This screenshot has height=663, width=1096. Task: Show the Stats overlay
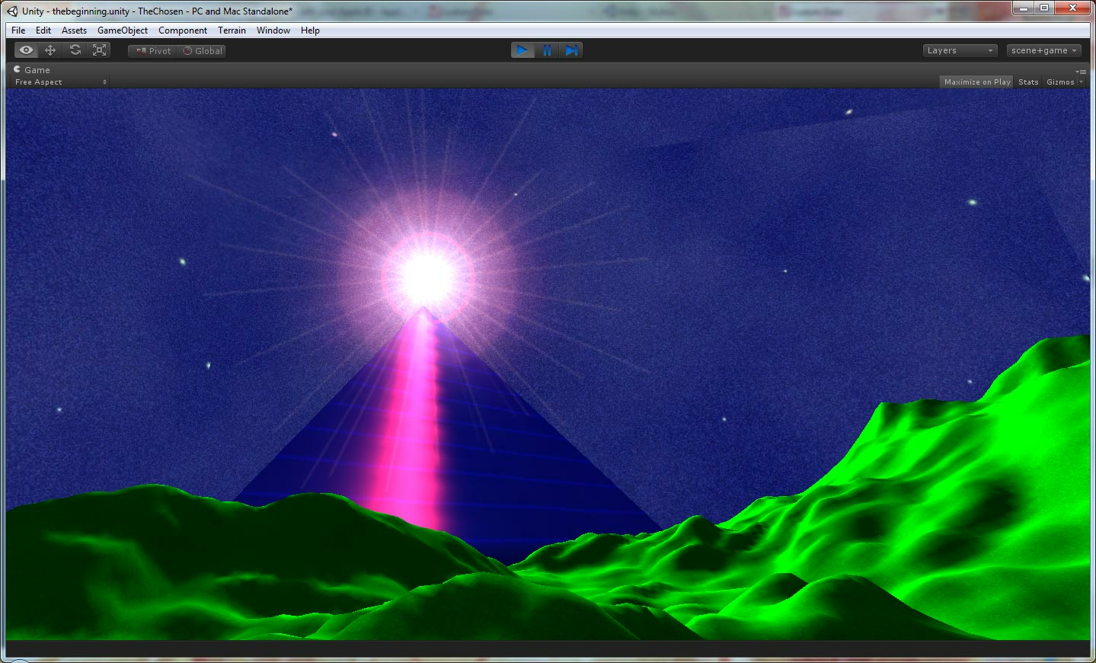coord(1028,82)
